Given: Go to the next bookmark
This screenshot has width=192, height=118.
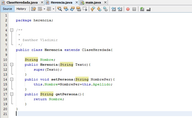Looking at the screenshot, I should point(99,9).
